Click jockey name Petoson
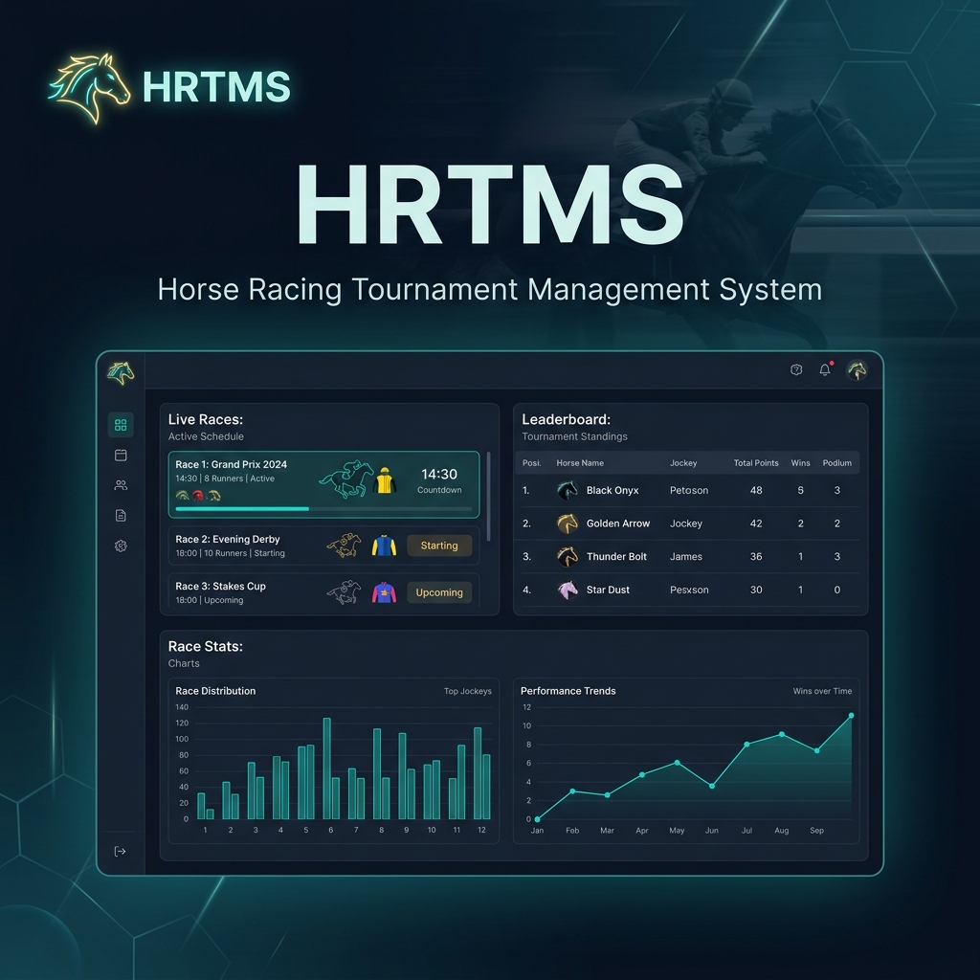The width and height of the screenshot is (980, 980). point(689,491)
